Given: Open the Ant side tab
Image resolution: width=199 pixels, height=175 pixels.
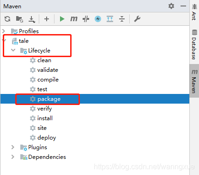Looking at the screenshot, I should pyautogui.click(x=194, y=12).
